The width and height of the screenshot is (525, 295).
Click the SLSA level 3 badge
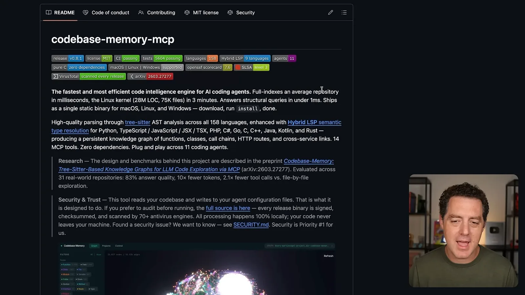click(x=252, y=68)
